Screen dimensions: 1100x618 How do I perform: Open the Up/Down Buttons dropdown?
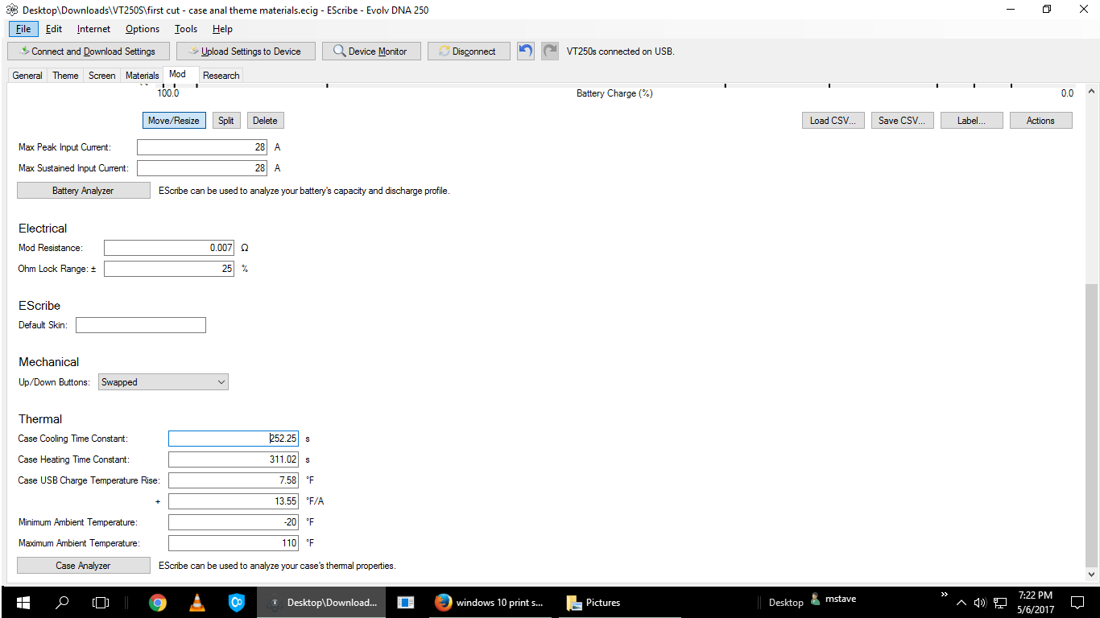[163, 382]
